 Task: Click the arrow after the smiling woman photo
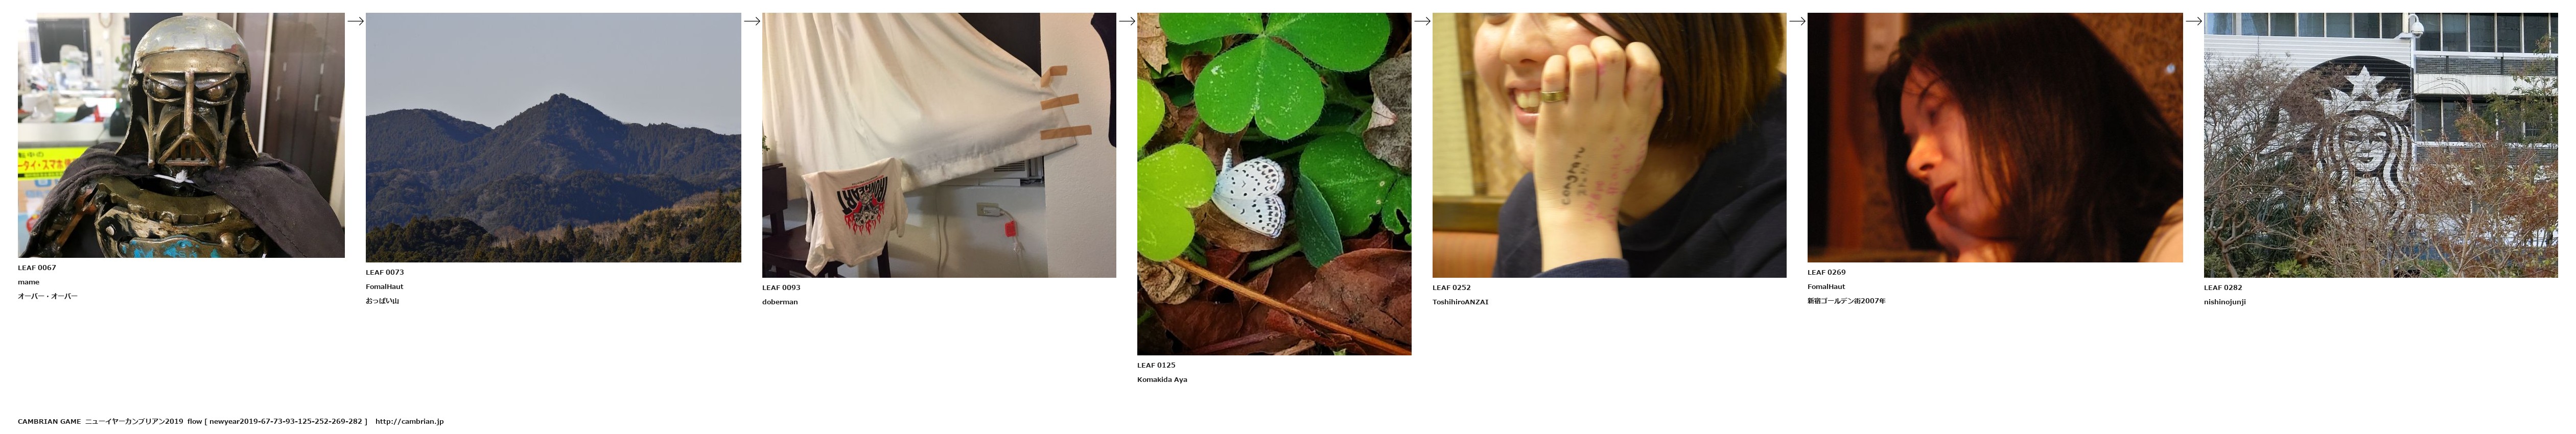(1797, 21)
